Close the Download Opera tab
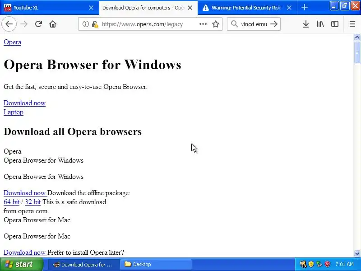361x271 pixels. [190, 8]
